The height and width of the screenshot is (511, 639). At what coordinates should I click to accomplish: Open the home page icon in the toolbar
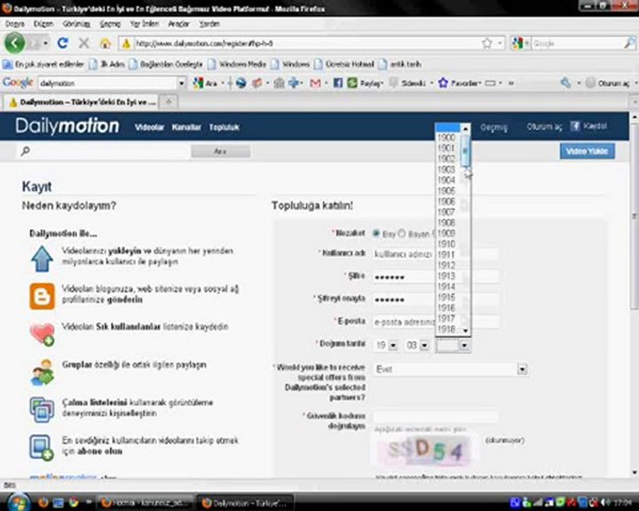[105, 43]
